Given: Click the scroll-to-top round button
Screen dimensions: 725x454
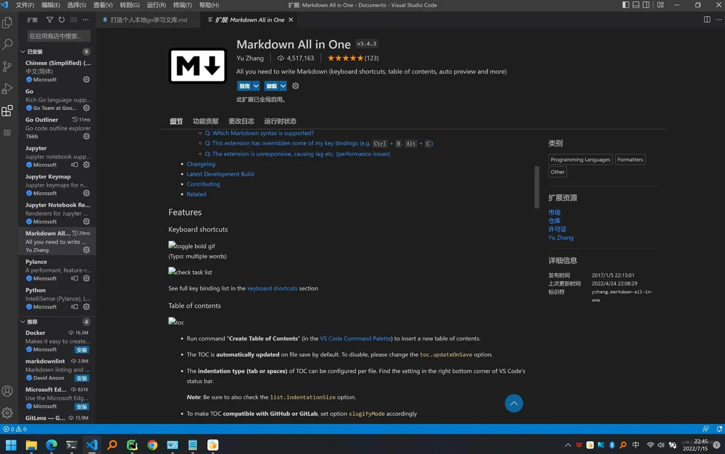Looking at the screenshot, I should [514, 403].
